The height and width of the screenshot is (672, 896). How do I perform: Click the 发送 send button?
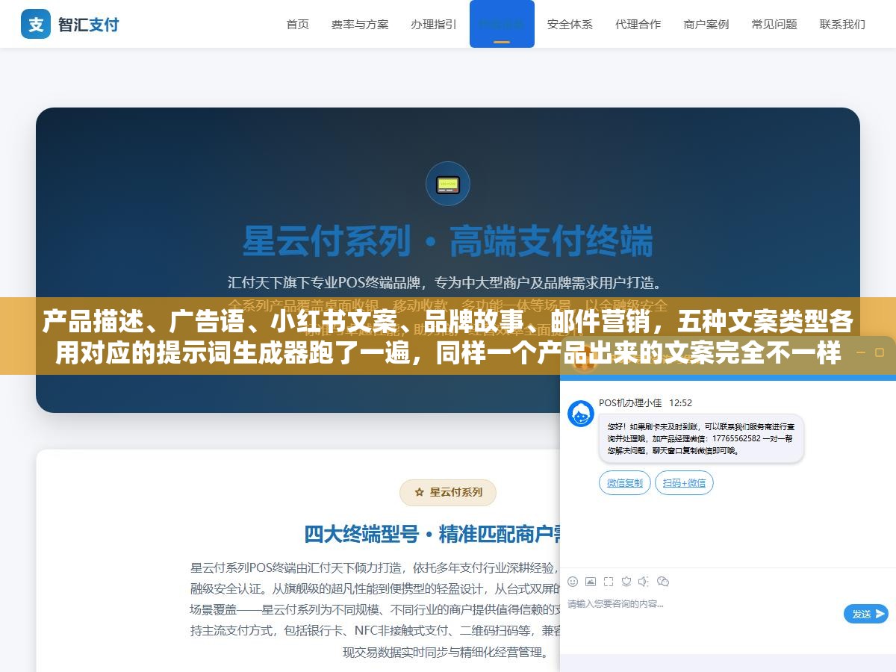click(866, 614)
